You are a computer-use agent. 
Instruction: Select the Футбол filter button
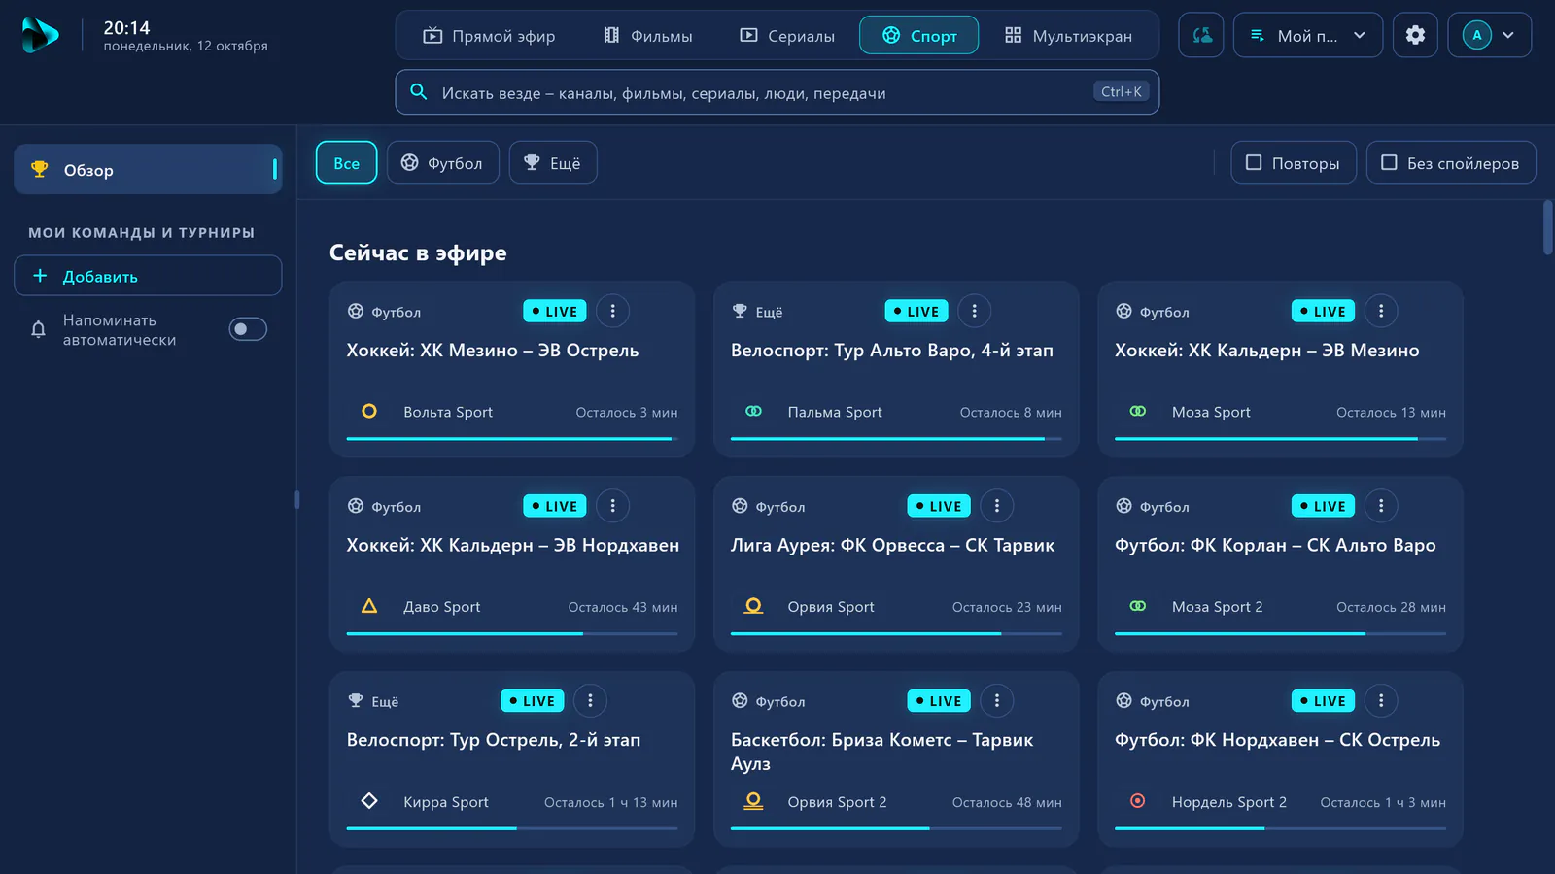click(x=443, y=163)
